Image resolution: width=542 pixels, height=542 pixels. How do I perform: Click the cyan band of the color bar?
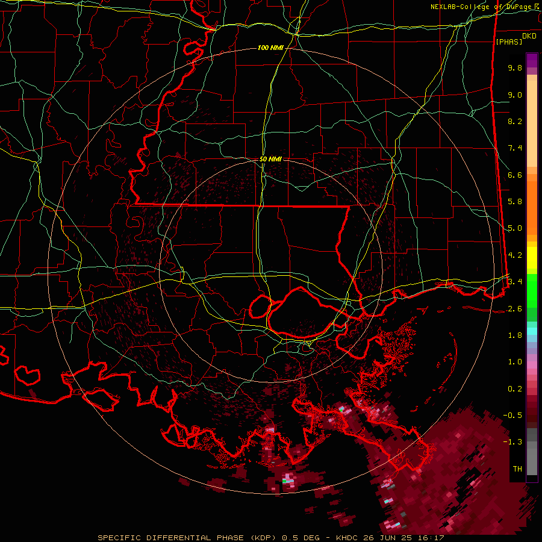[x=532, y=331]
